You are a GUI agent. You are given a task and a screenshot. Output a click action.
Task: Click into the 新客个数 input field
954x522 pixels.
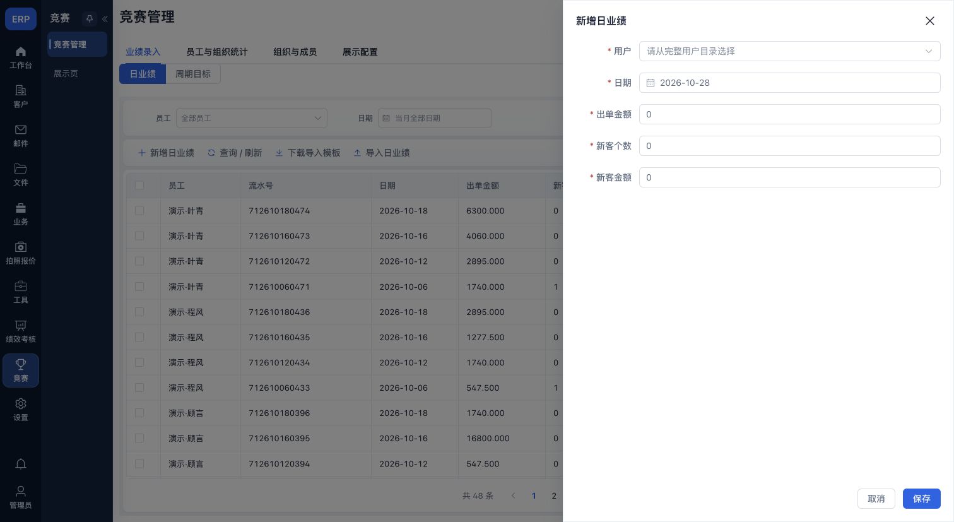pos(790,146)
